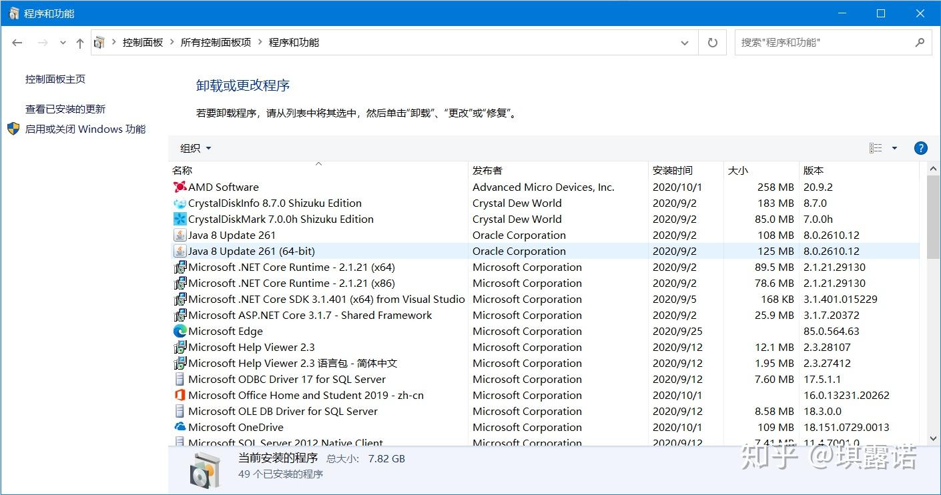Open the 控制面板主页 link
Screen dimensions: 941x495
coord(55,79)
